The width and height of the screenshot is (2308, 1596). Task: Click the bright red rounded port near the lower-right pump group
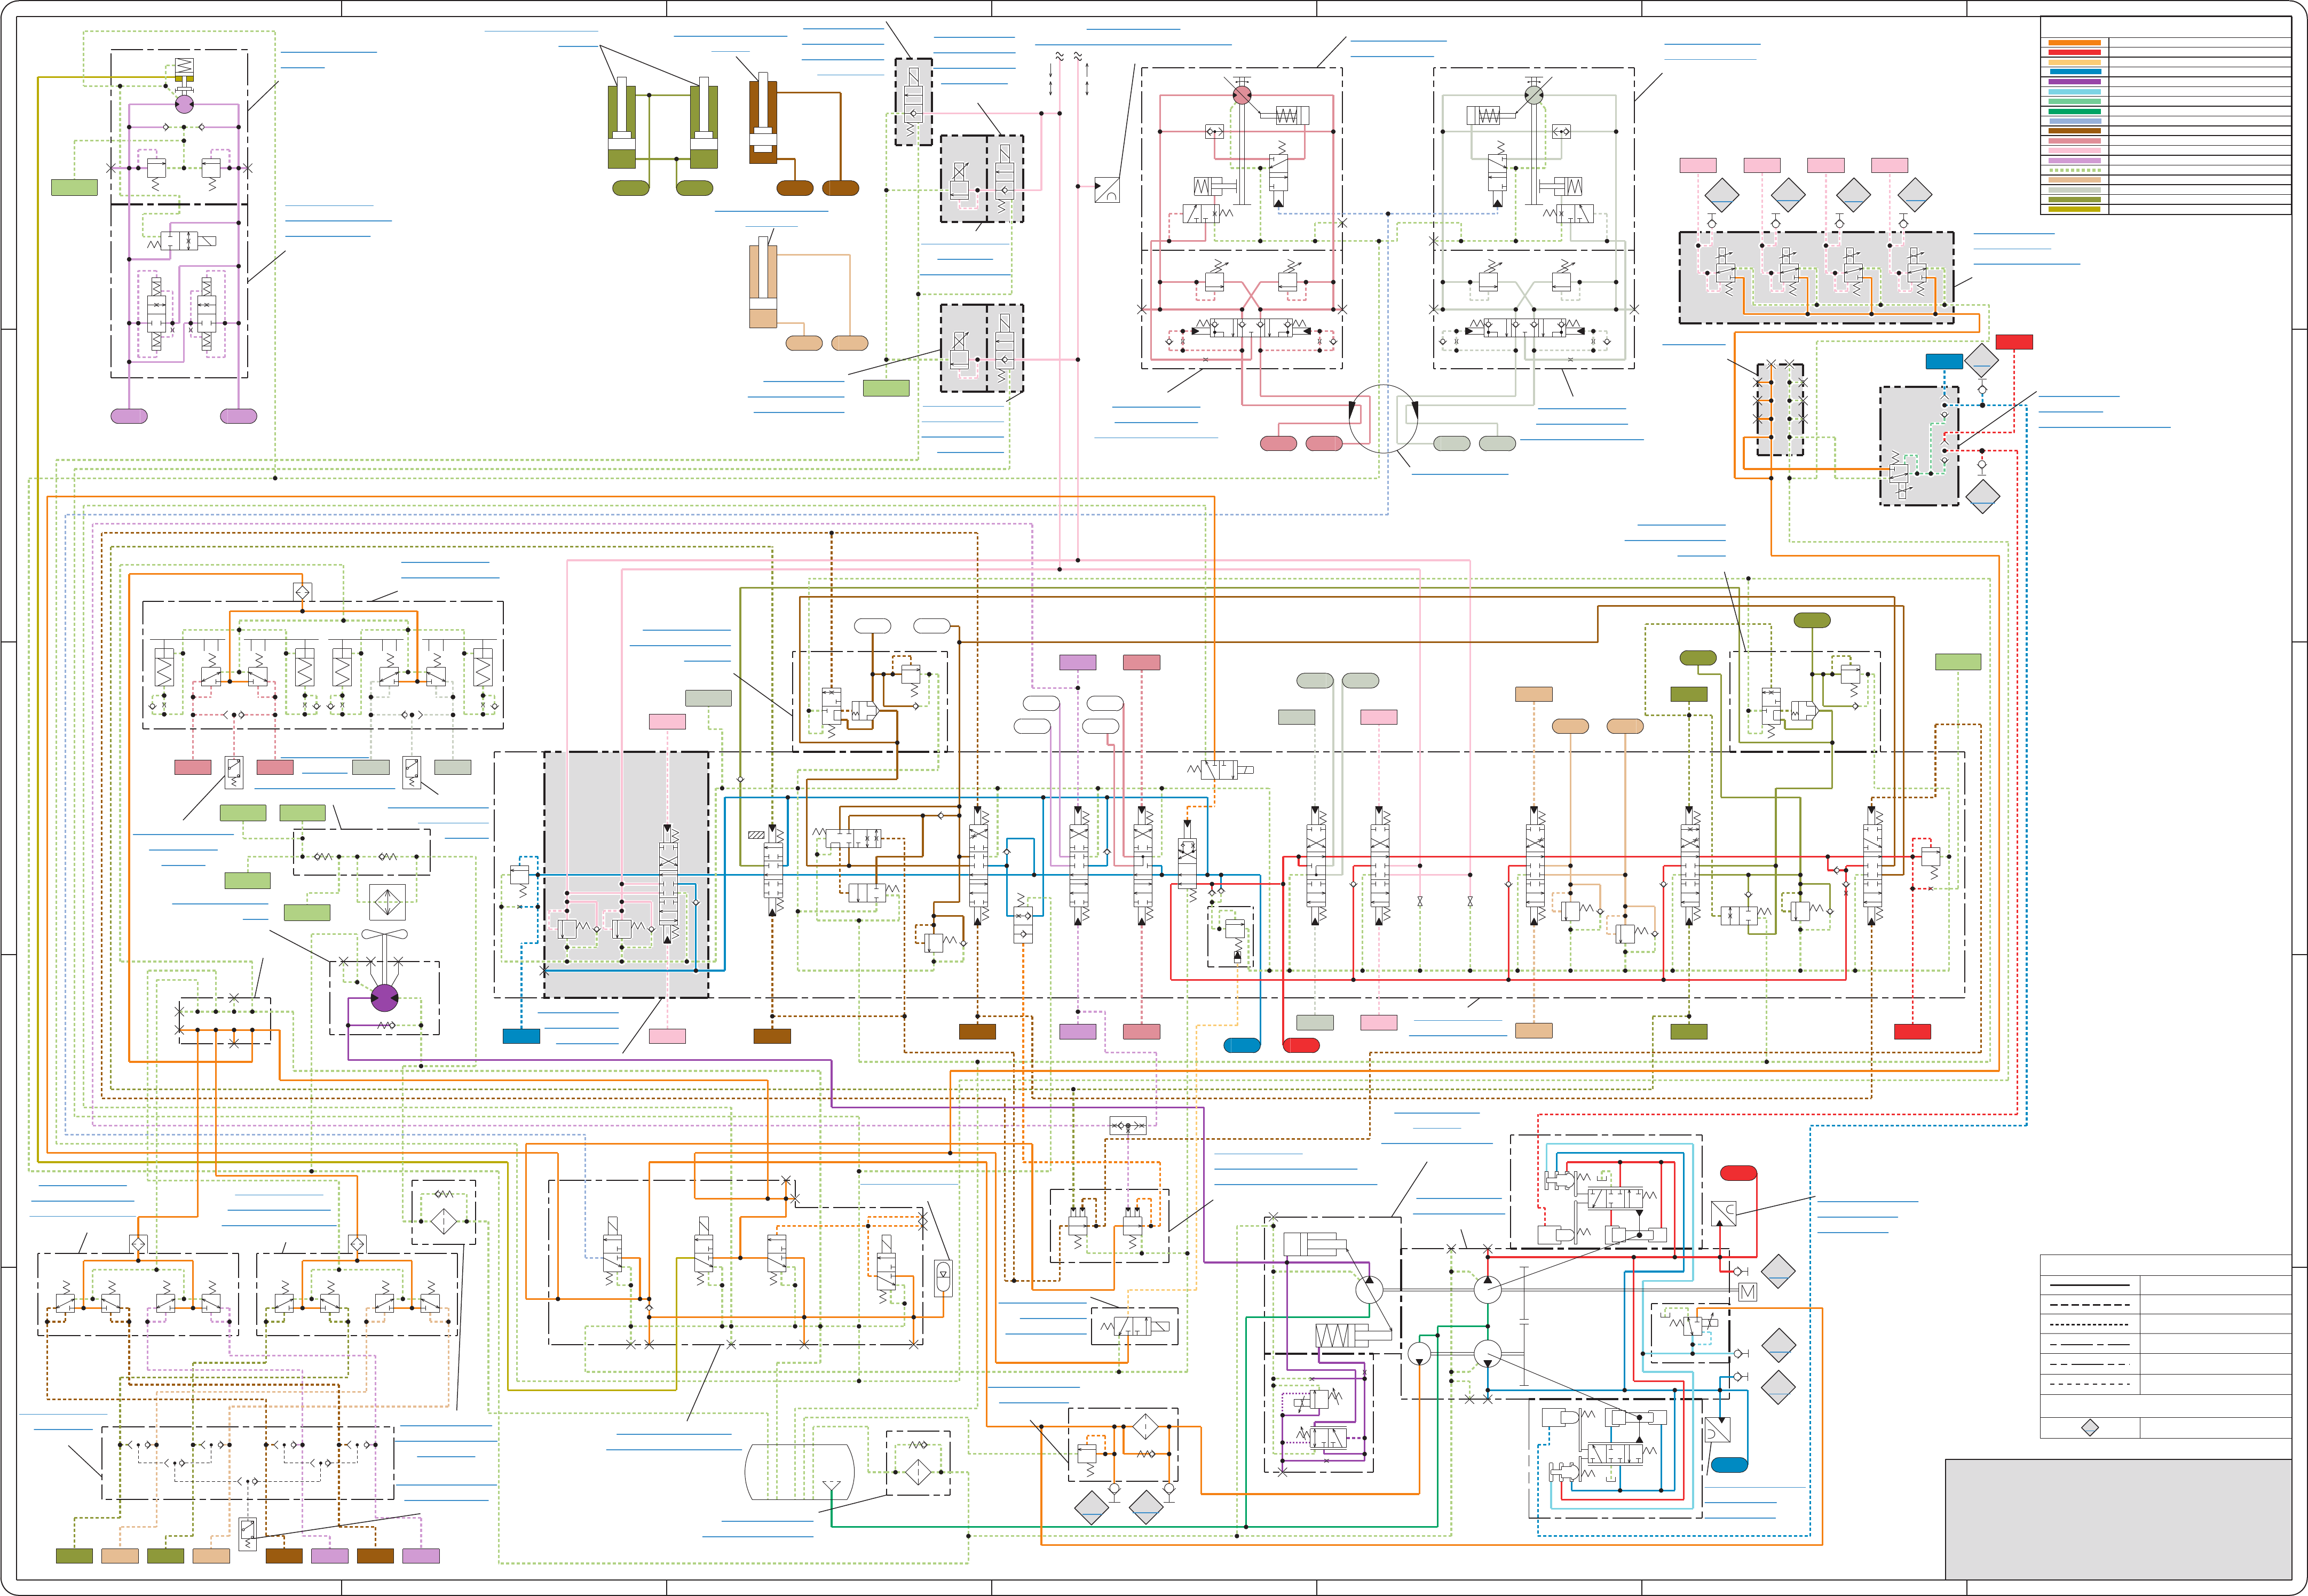click(x=1739, y=1173)
